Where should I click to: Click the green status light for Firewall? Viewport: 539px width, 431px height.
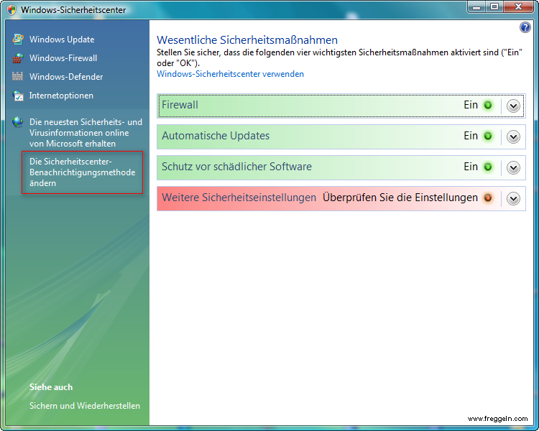488,105
